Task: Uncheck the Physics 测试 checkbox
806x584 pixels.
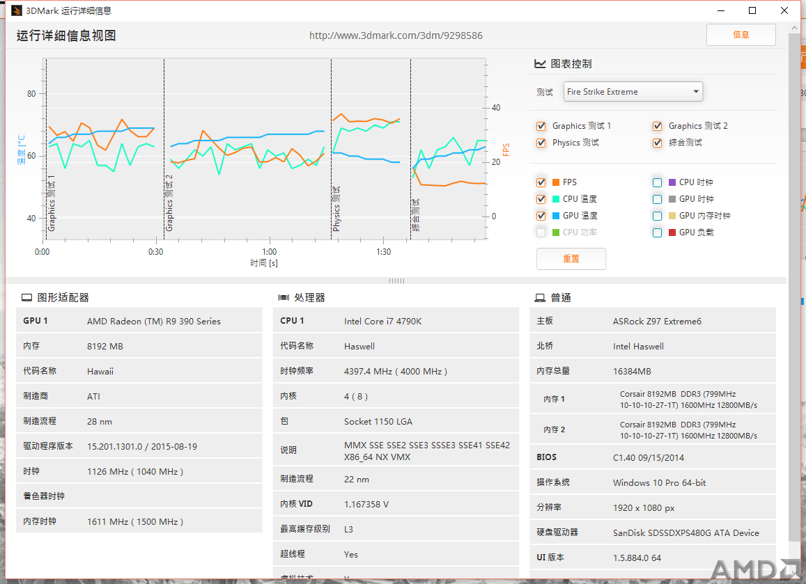Action: [541, 143]
